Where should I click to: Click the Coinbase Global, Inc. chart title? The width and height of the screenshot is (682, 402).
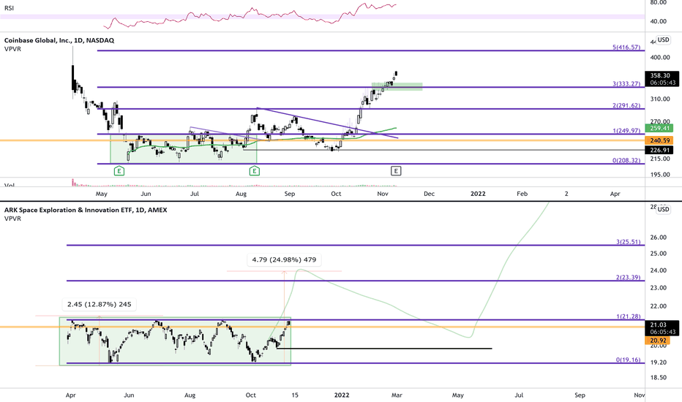click(59, 40)
